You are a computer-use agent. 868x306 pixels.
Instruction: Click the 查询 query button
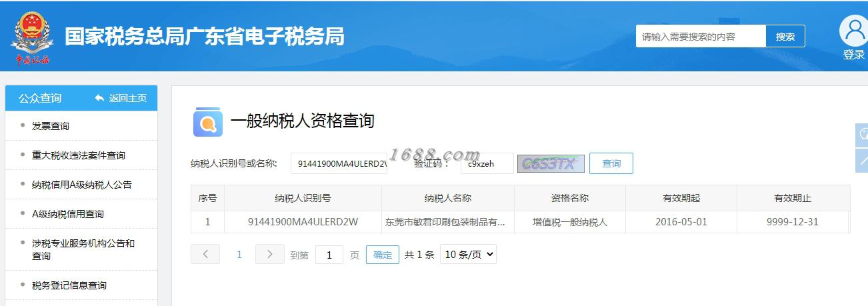(x=611, y=163)
